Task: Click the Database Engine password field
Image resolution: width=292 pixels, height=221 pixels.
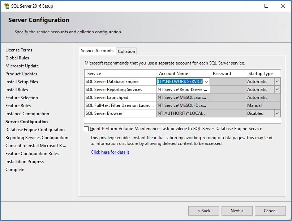Action: coord(228,82)
